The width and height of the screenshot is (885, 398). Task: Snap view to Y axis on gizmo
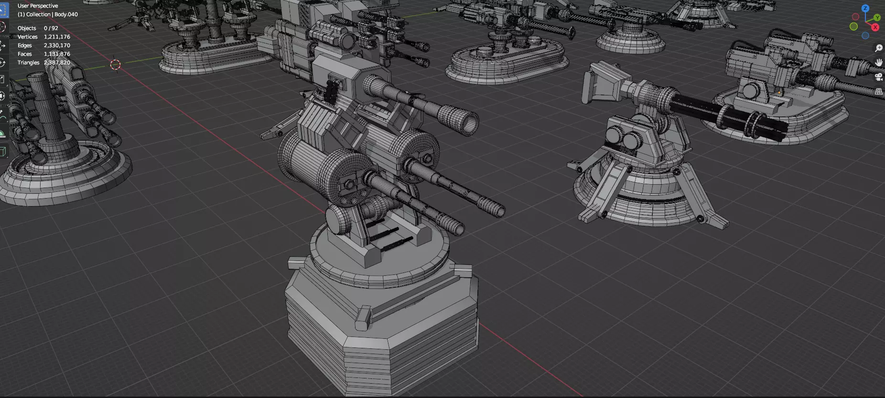point(876,18)
